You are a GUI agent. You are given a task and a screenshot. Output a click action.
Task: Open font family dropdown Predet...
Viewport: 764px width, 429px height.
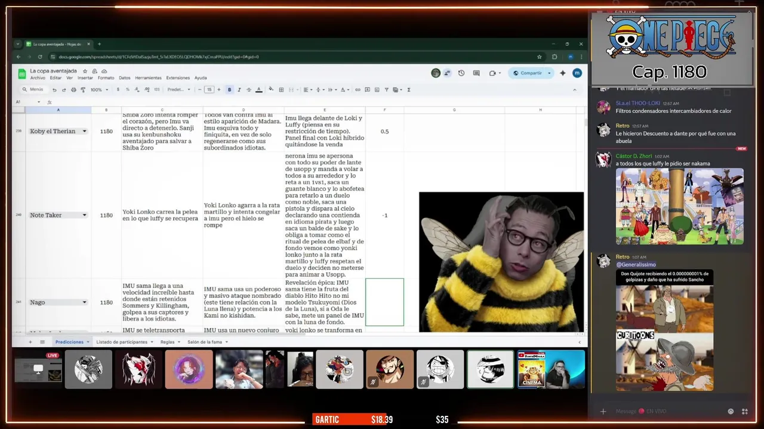tap(178, 89)
